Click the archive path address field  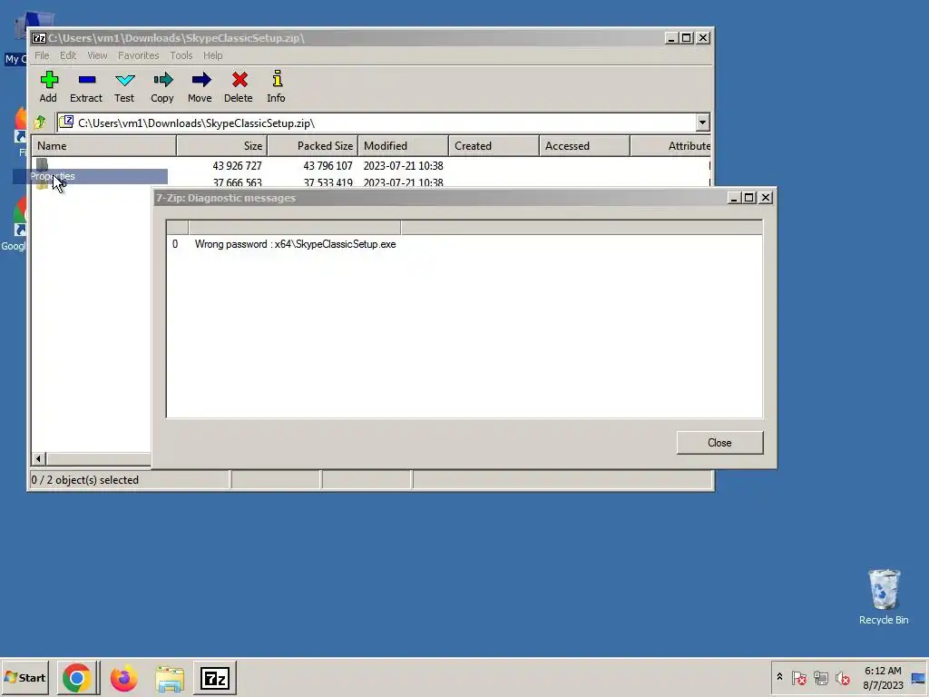[376, 123]
